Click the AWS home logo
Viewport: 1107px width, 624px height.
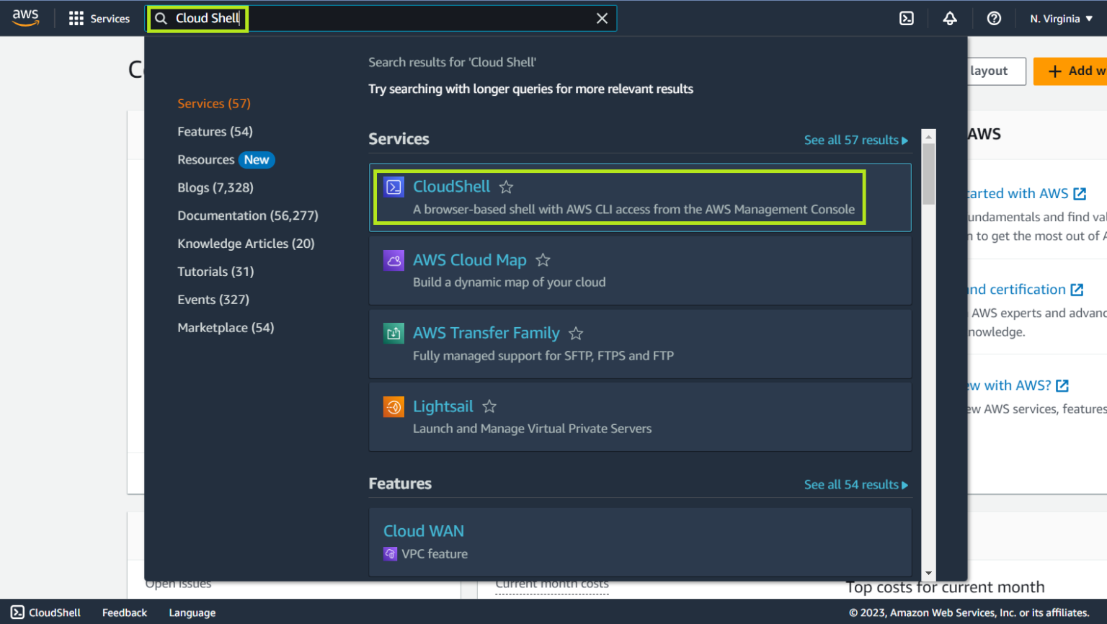tap(26, 18)
